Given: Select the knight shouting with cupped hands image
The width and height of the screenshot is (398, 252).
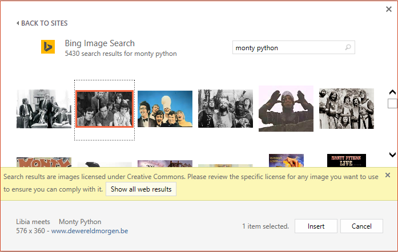Looking at the screenshot, I should point(286,108).
